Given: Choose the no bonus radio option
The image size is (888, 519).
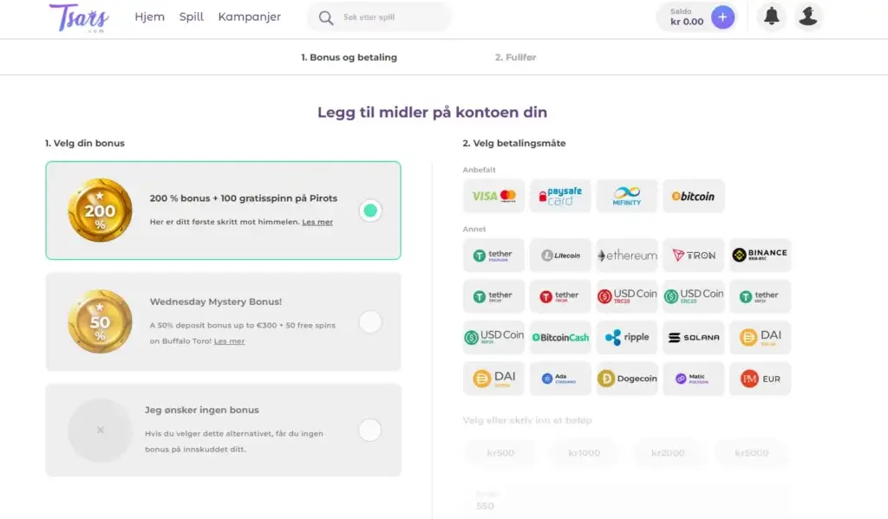Looking at the screenshot, I should coord(370,430).
